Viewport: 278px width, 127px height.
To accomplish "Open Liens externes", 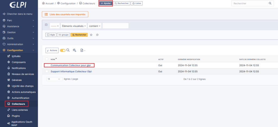I will [20, 110].
